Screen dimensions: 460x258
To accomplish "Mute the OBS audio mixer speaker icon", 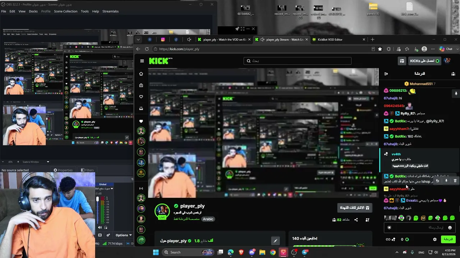I will coord(100,227).
